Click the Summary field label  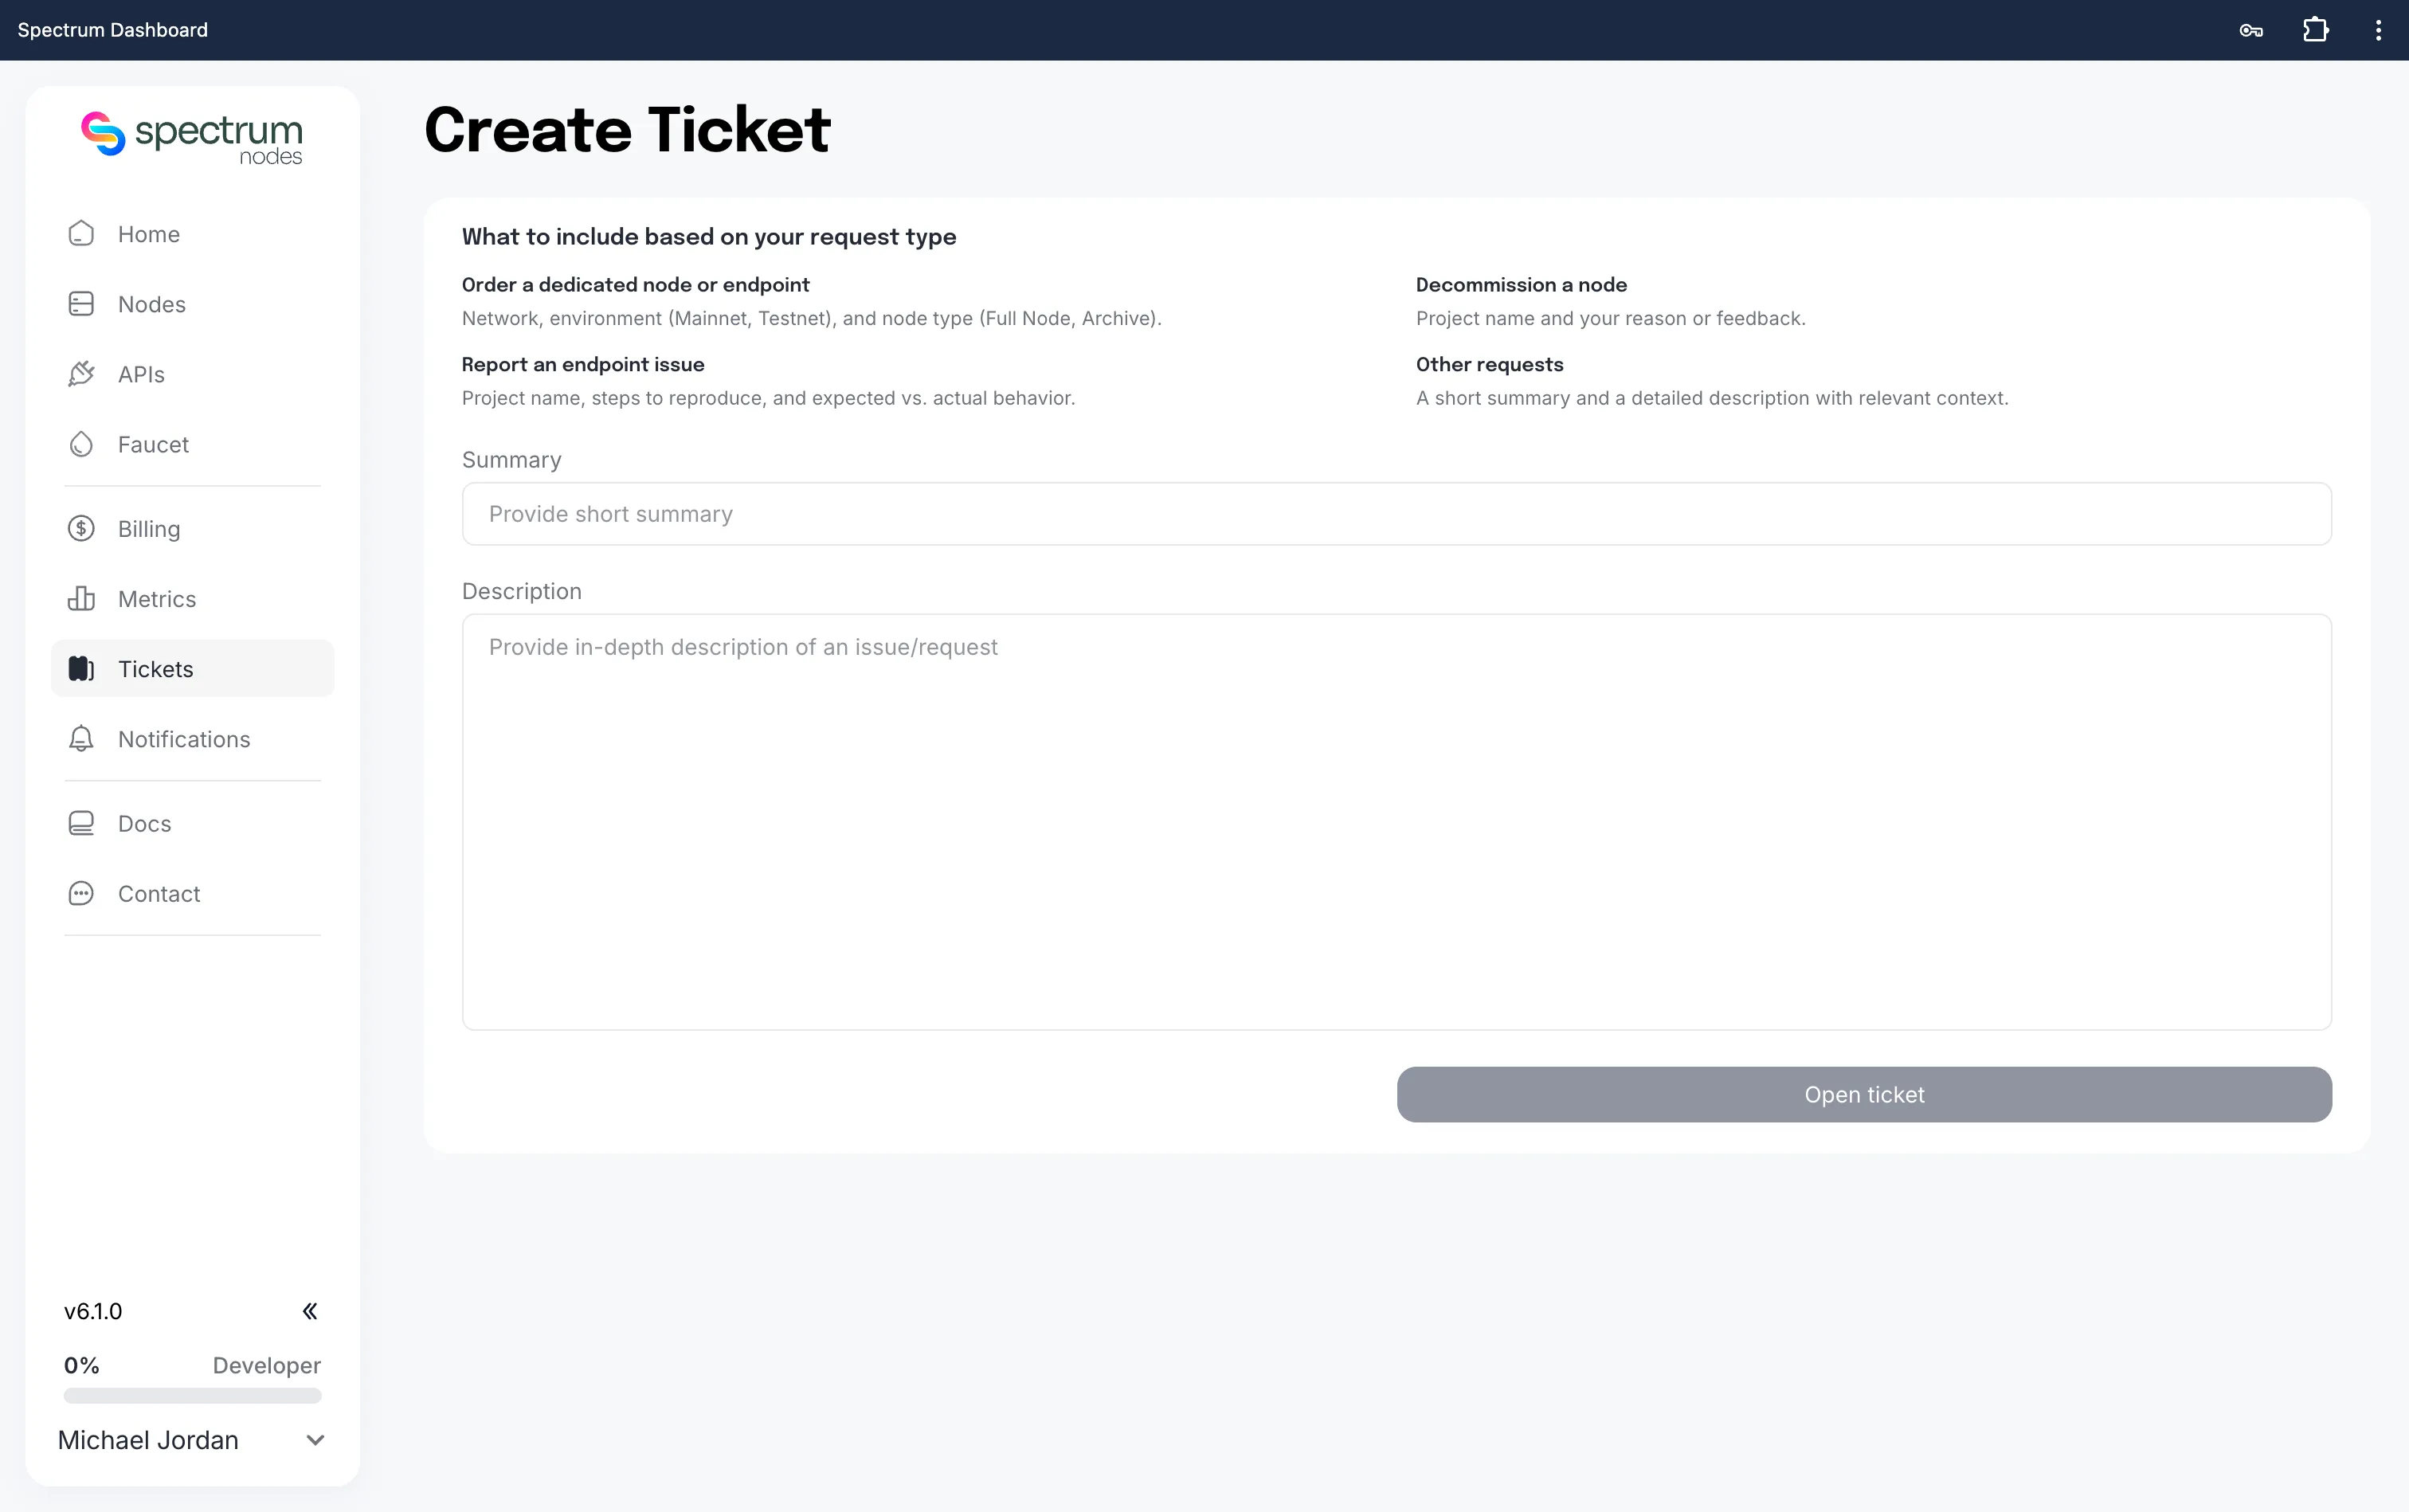pyautogui.click(x=511, y=460)
